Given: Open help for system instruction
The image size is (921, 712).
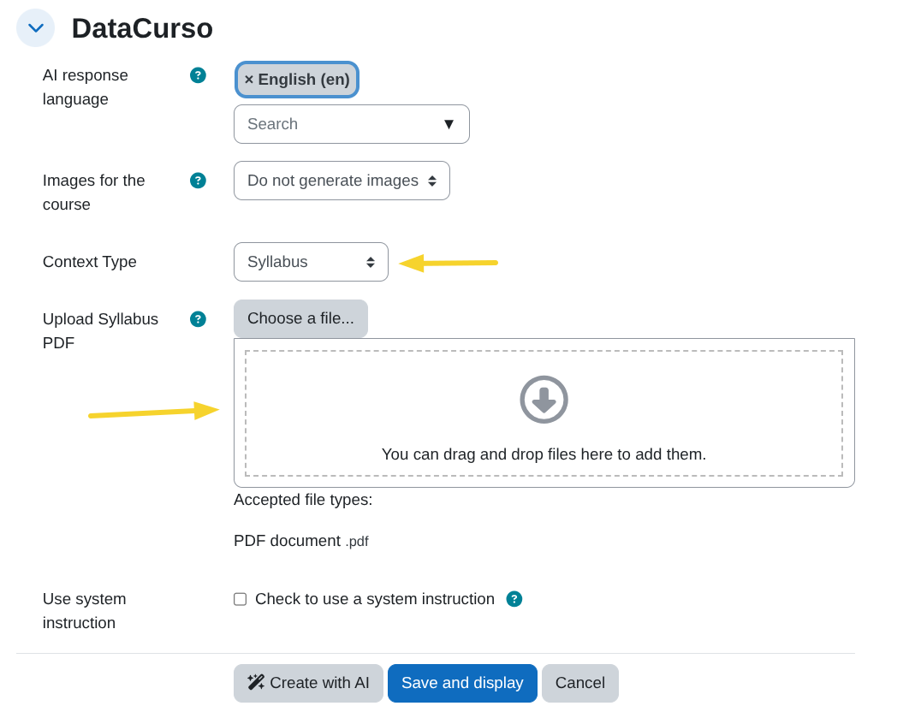Looking at the screenshot, I should coord(514,599).
